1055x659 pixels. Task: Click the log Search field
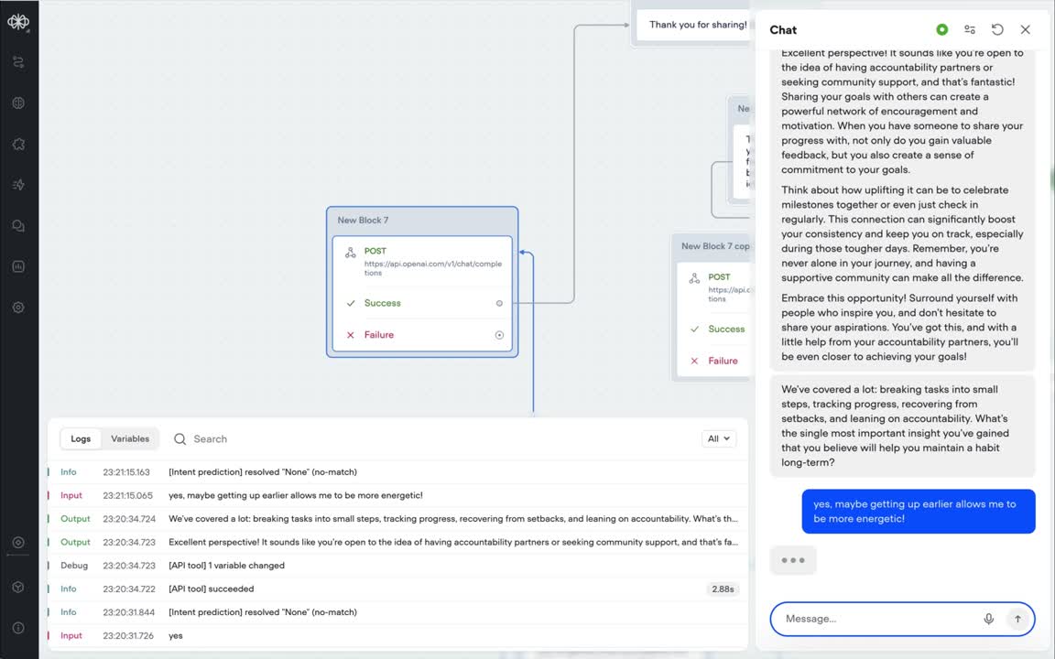tap(430, 439)
